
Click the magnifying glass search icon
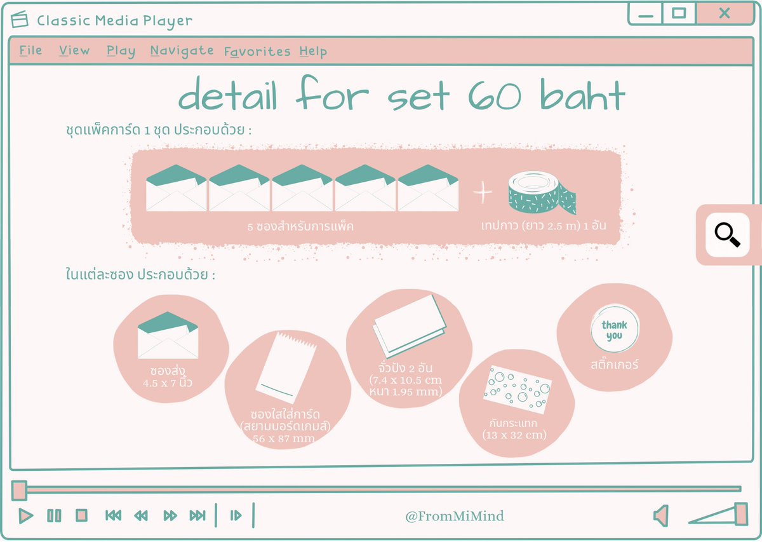(728, 234)
